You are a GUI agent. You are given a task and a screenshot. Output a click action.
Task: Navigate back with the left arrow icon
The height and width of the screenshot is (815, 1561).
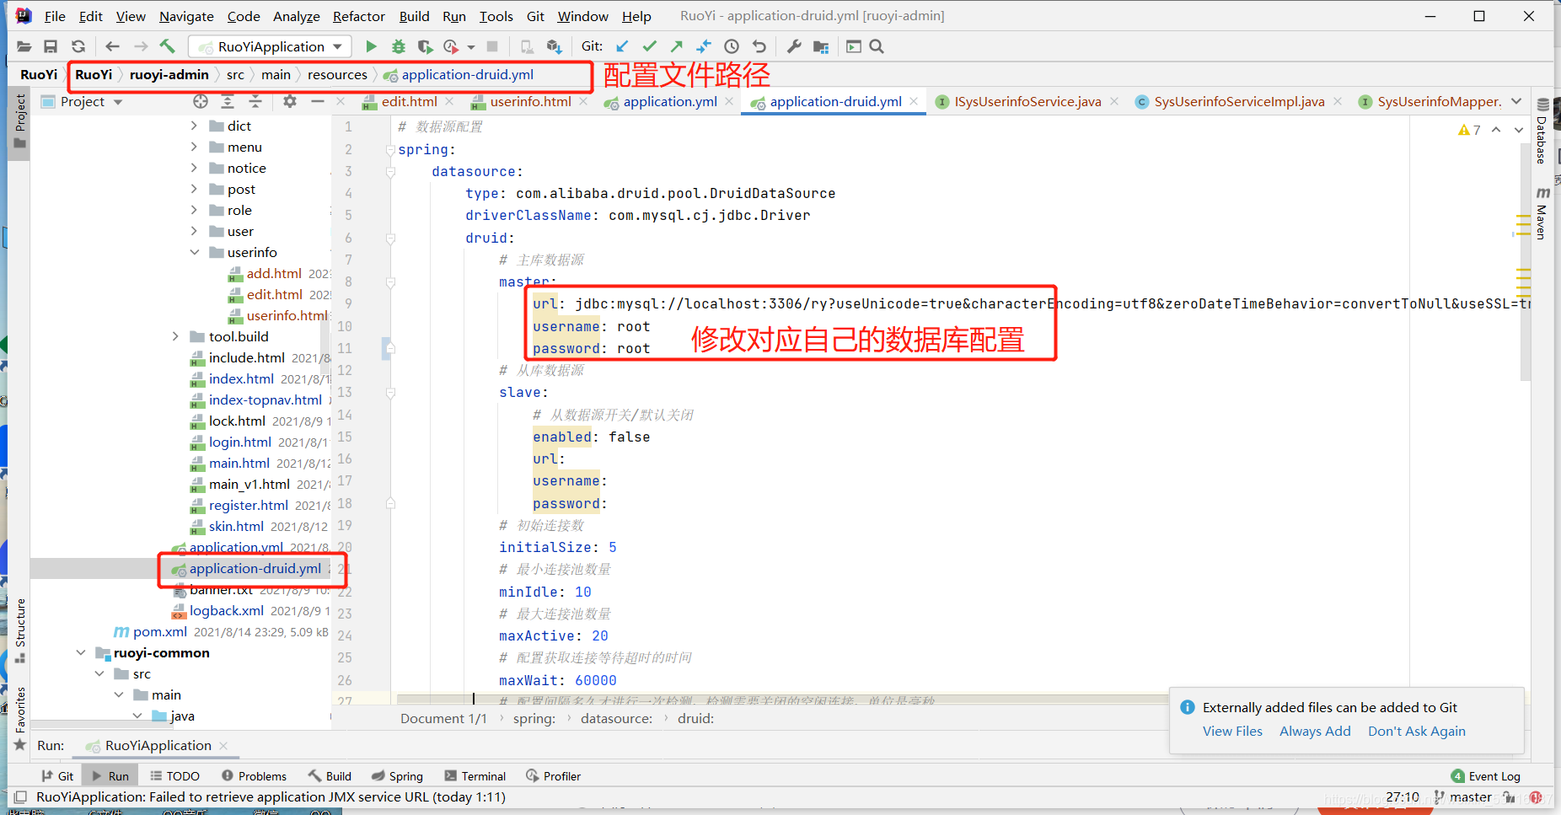pyautogui.click(x=112, y=46)
